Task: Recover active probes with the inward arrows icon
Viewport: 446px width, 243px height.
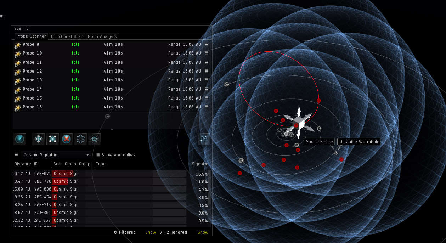Action: coord(38,139)
